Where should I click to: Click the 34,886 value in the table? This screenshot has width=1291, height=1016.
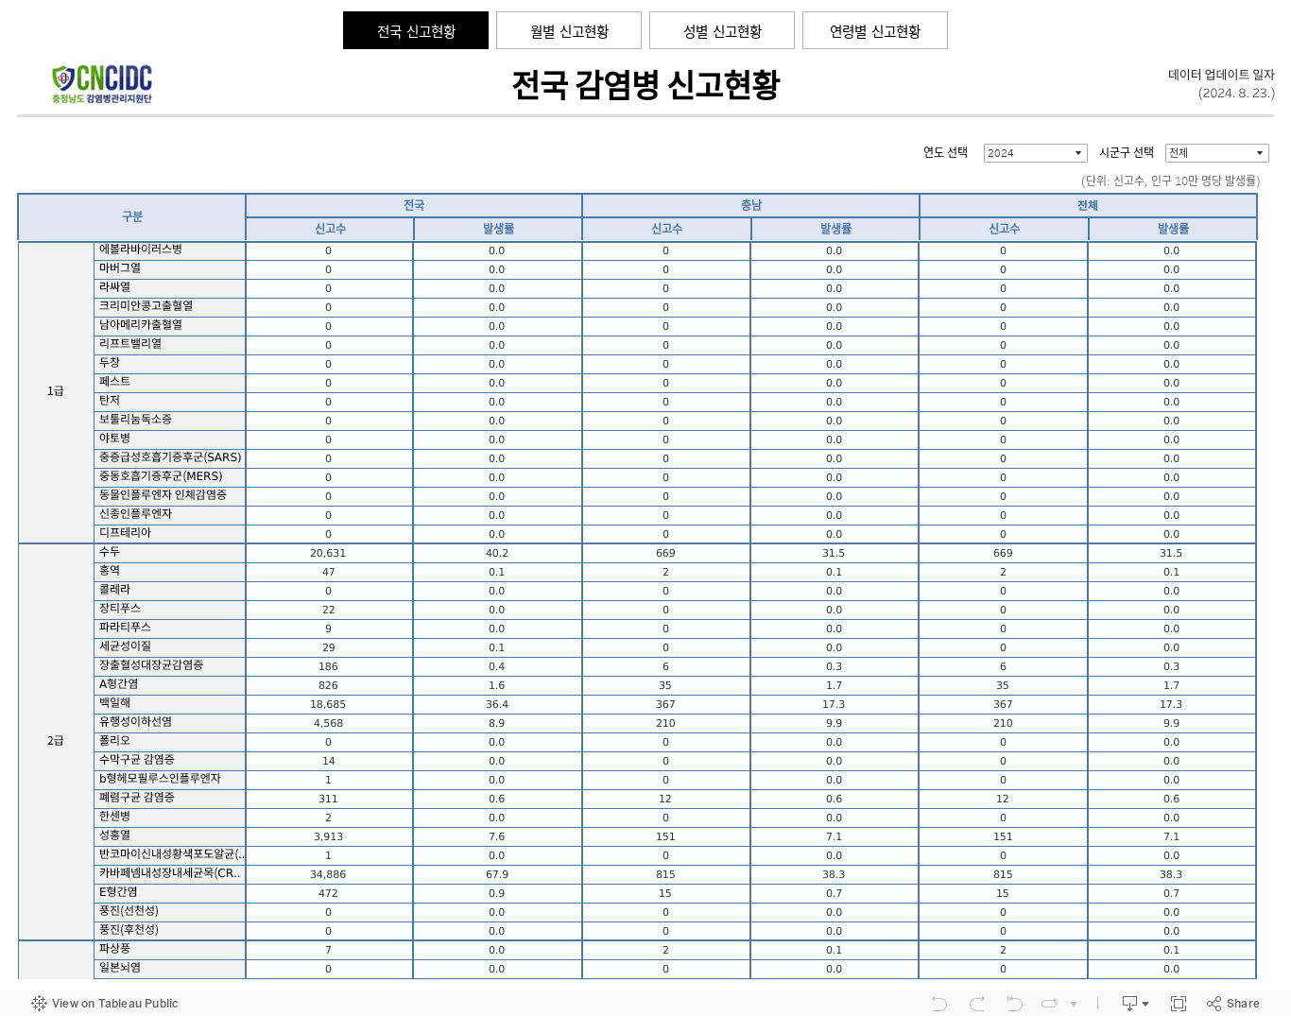point(328,874)
